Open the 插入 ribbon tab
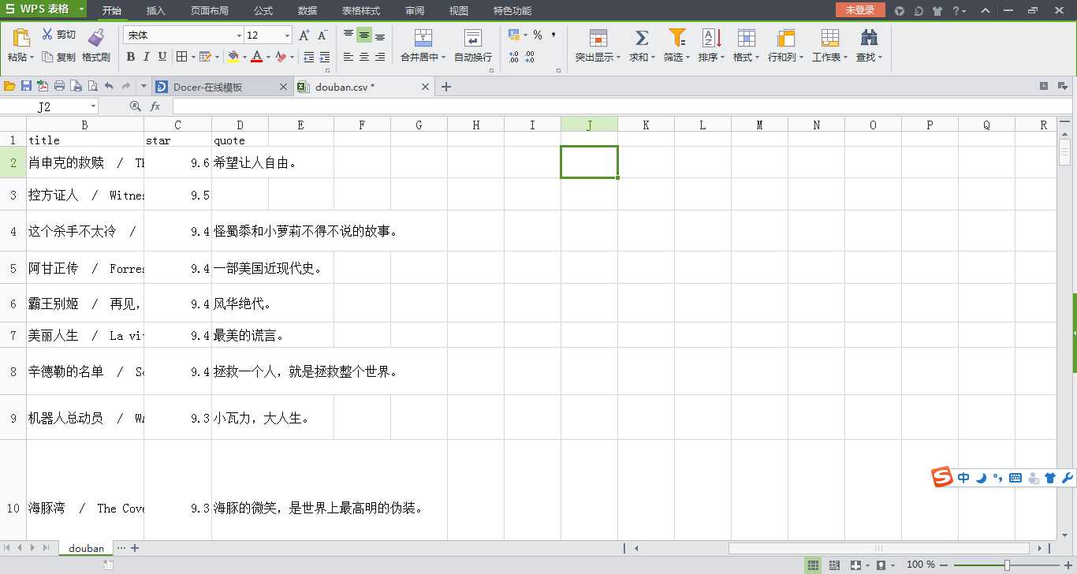Screen dimensions: 1077x574 [156, 10]
